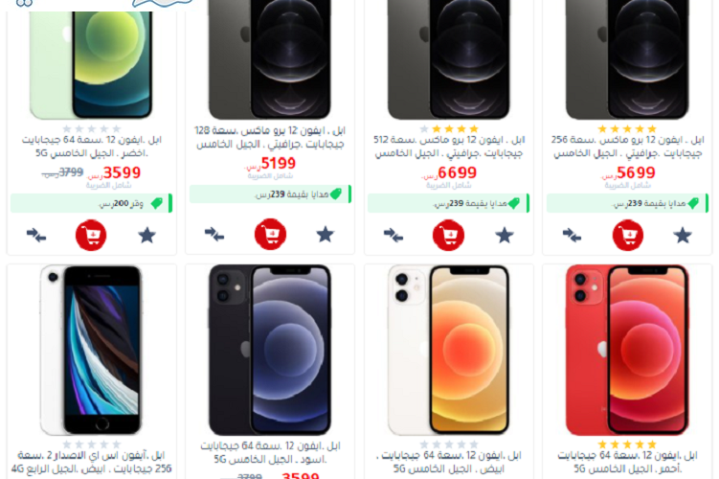Compare the iPhone 12 Pro Max 128GB
The width and height of the screenshot is (719, 479).
(214, 234)
